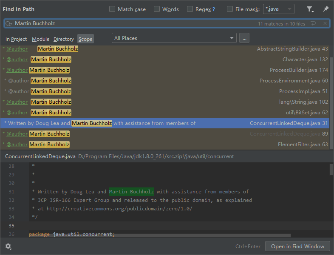Enable File mask checkbox
The height and width of the screenshot is (255, 334).
click(230, 9)
